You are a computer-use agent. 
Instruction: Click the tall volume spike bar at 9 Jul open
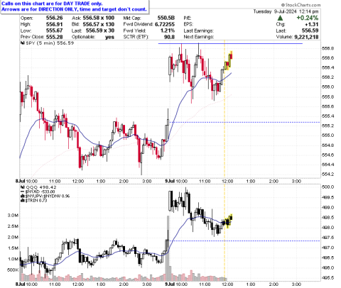(168, 248)
